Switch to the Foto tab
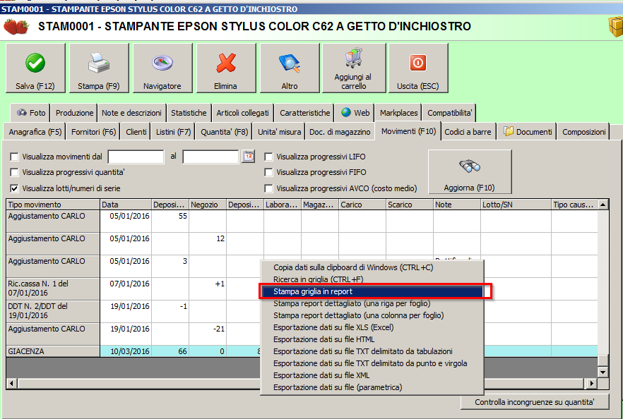Viewport: 623px width, 419px height. (x=30, y=113)
